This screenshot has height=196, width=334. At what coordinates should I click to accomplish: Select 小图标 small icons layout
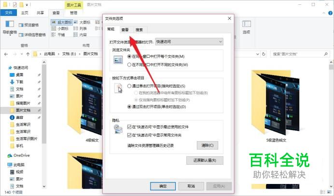(x=60, y=28)
